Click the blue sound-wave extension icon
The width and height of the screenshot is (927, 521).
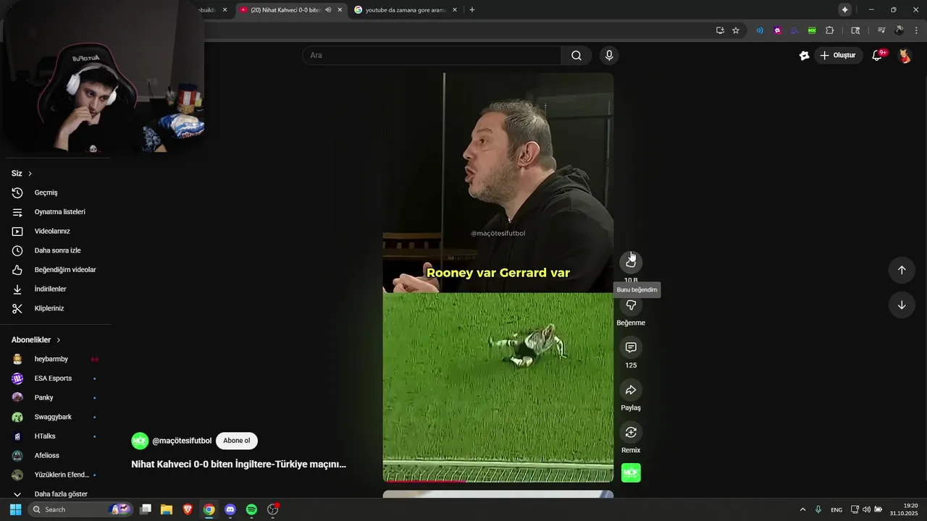click(760, 30)
